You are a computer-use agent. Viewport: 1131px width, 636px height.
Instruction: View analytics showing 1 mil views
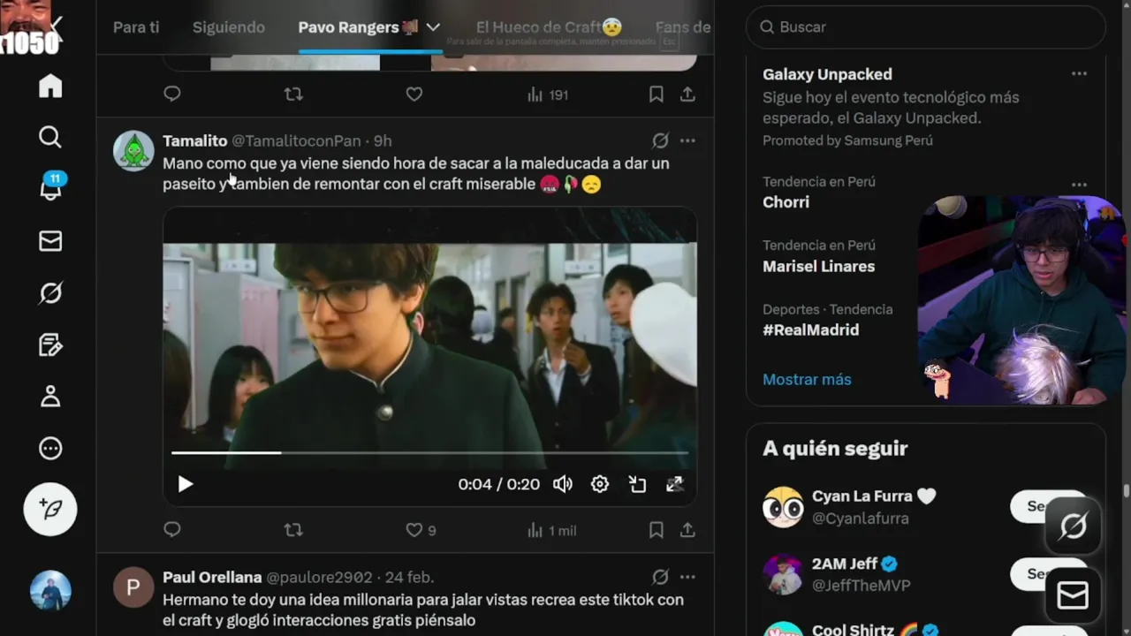(551, 530)
